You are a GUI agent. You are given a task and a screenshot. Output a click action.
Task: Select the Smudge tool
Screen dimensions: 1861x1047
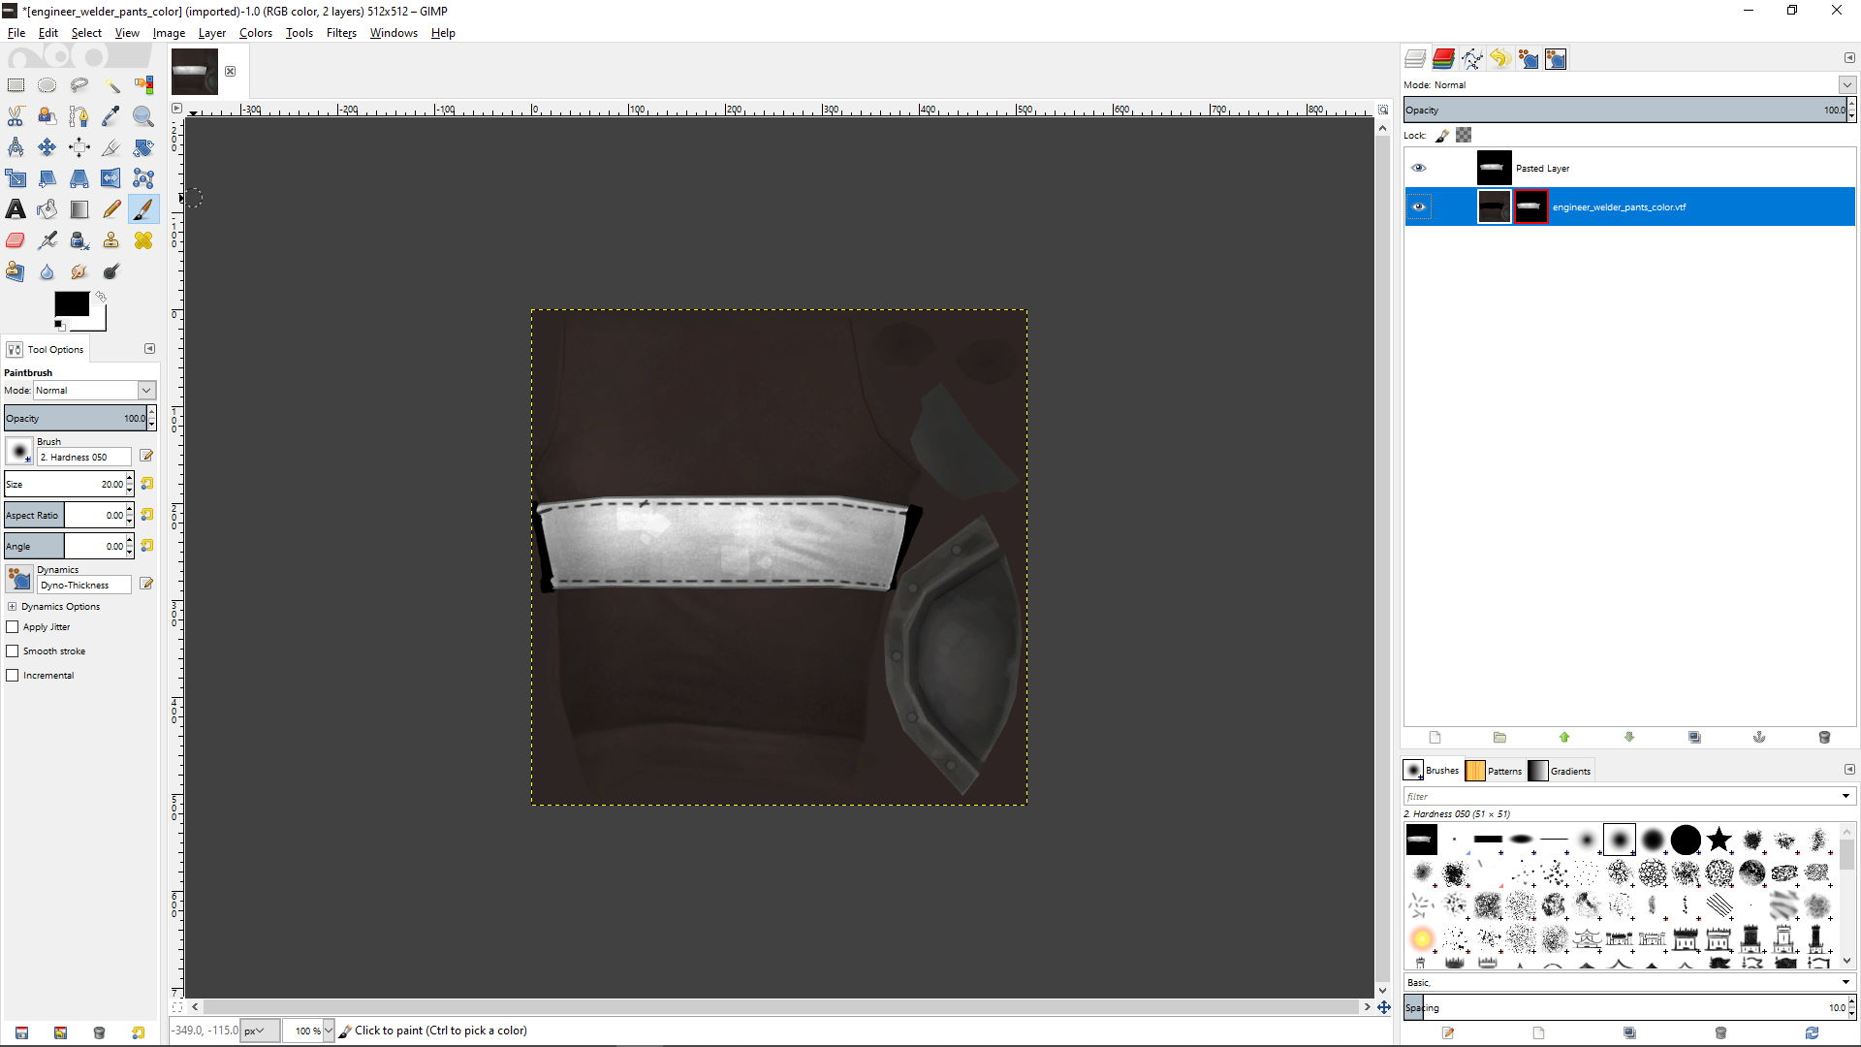(x=79, y=271)
